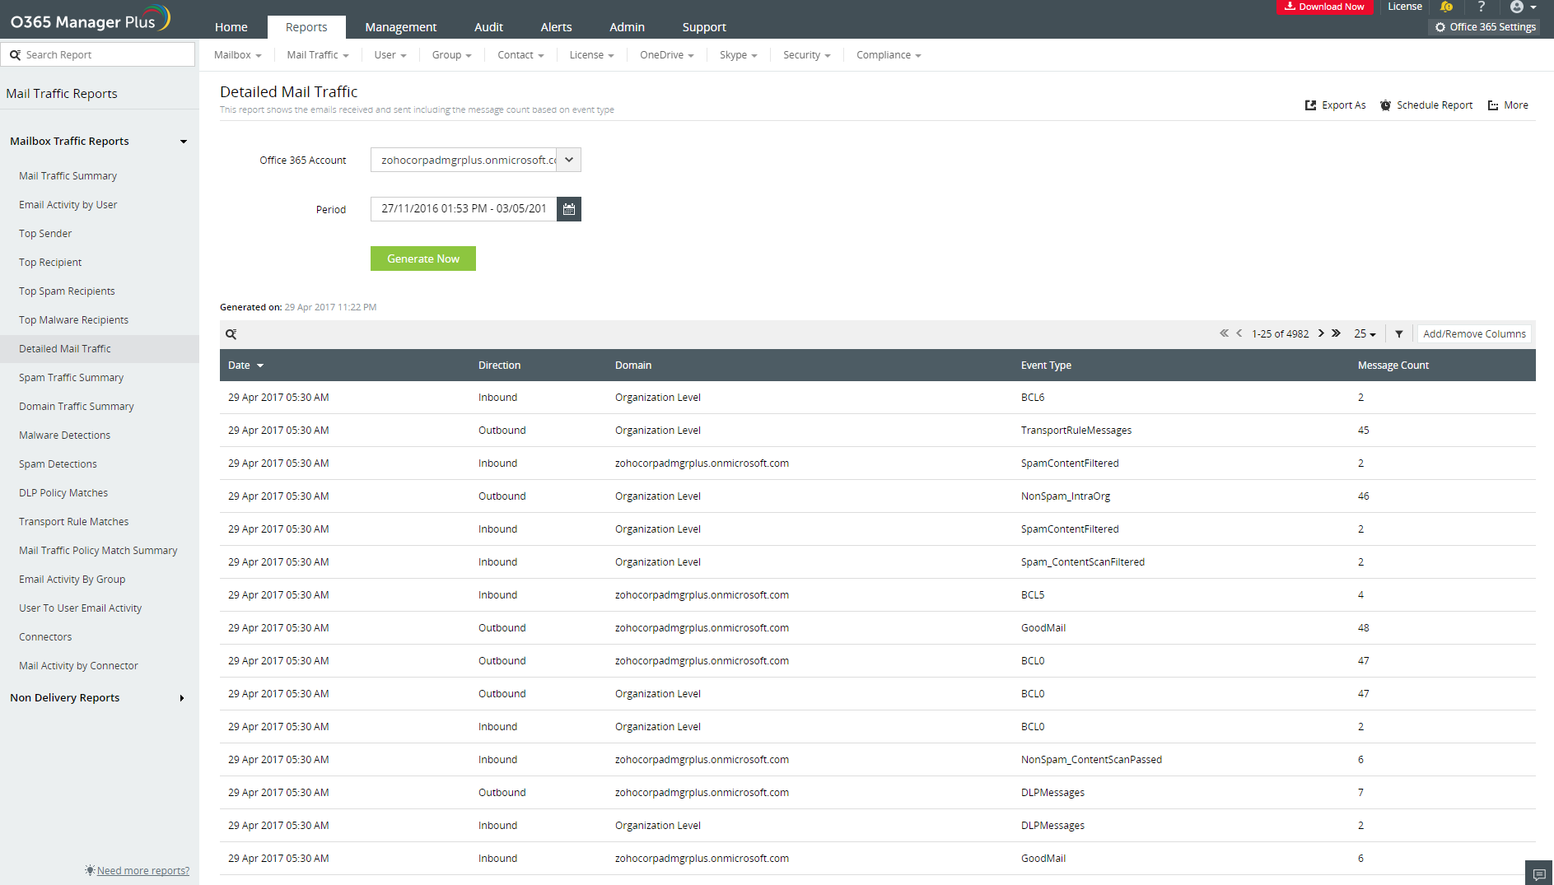1554x885 pixels.
Task: Collapse the Mailbox Traffic Reports section
Action: [183, 142]
